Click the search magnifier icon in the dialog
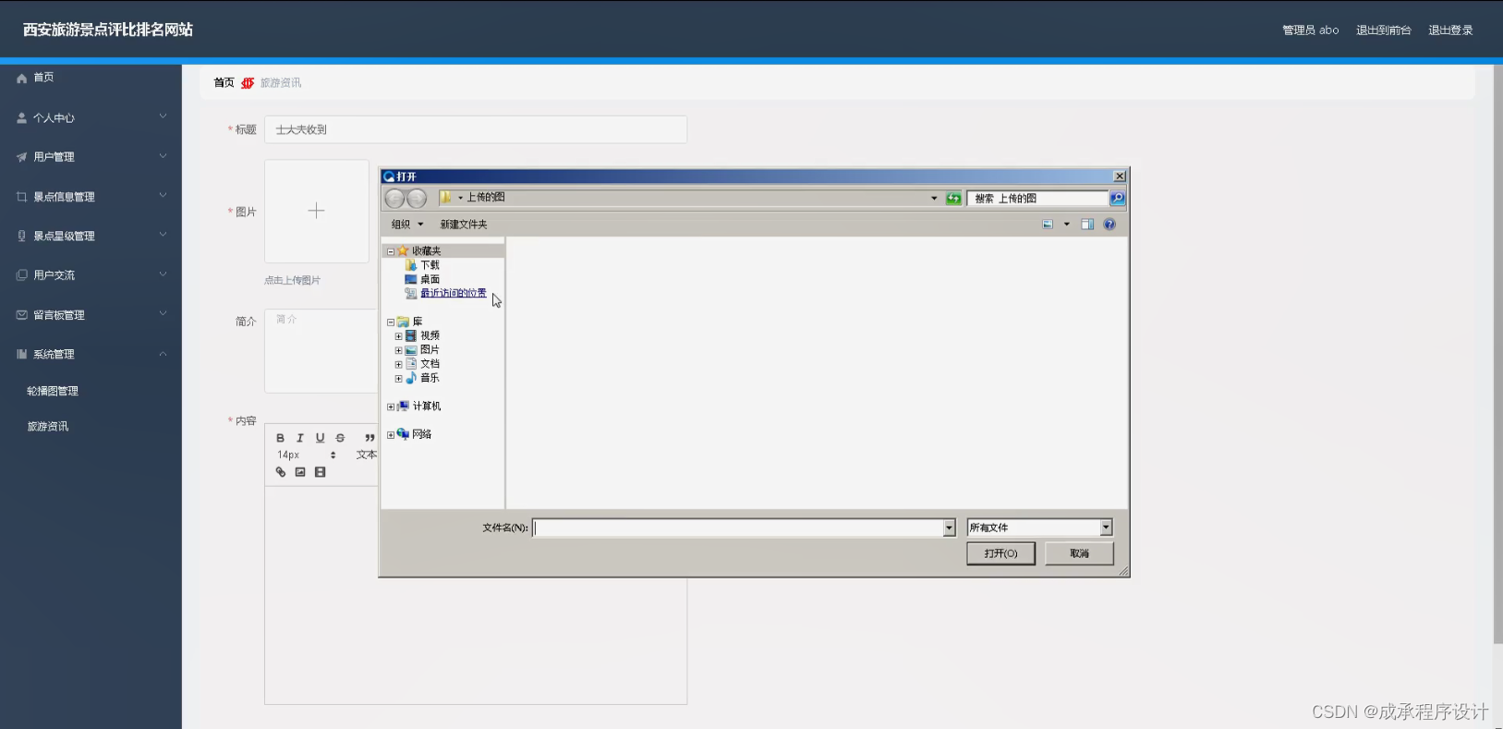The height and width of the screenshot is (729, 1503). point(1117,198)
